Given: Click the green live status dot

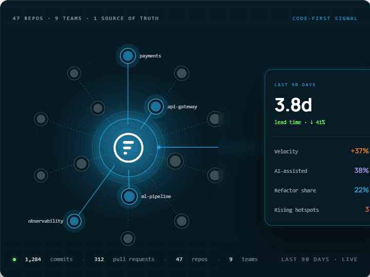Looking at the screenshot, I should [14, 260].
